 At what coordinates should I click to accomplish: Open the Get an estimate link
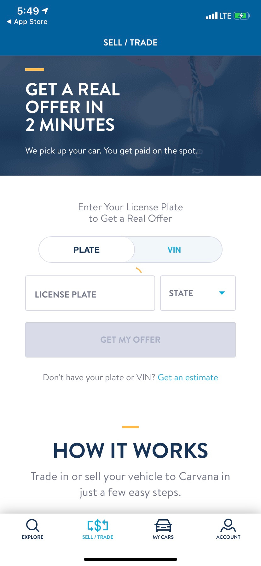188,377
